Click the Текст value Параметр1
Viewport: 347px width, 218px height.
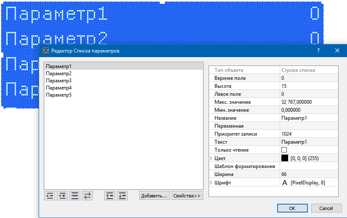click(309, 142)
